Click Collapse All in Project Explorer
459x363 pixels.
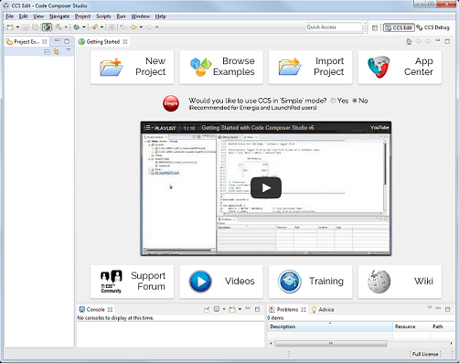click(47, 52)
